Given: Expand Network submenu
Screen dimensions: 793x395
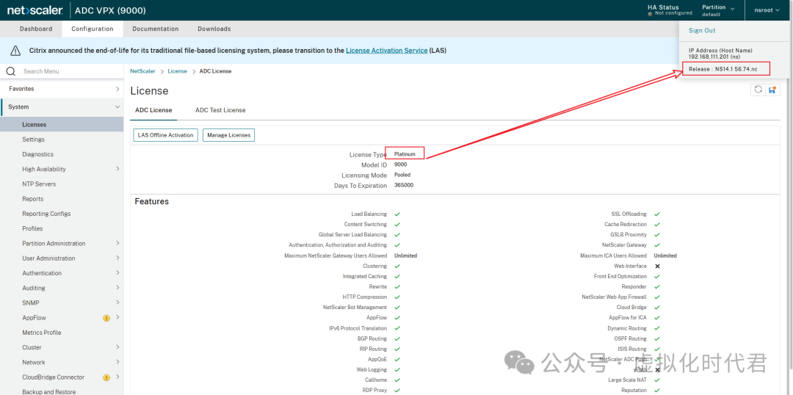Looking at the screenshot, I should [x=117, y=362].
